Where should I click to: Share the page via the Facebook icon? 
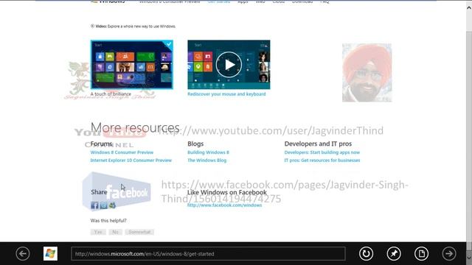(x=94, y=205)
